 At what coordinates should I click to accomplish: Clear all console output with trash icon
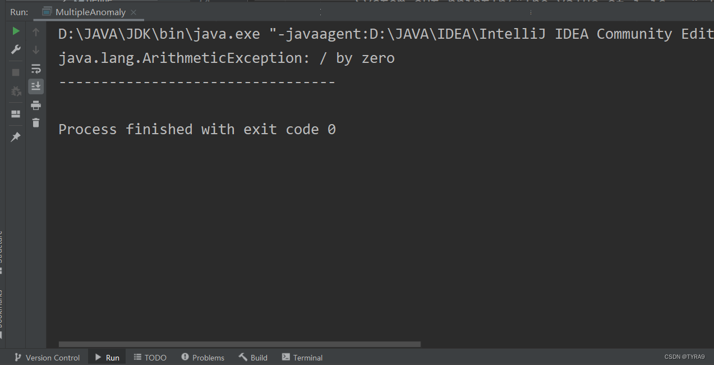point(35,122)
